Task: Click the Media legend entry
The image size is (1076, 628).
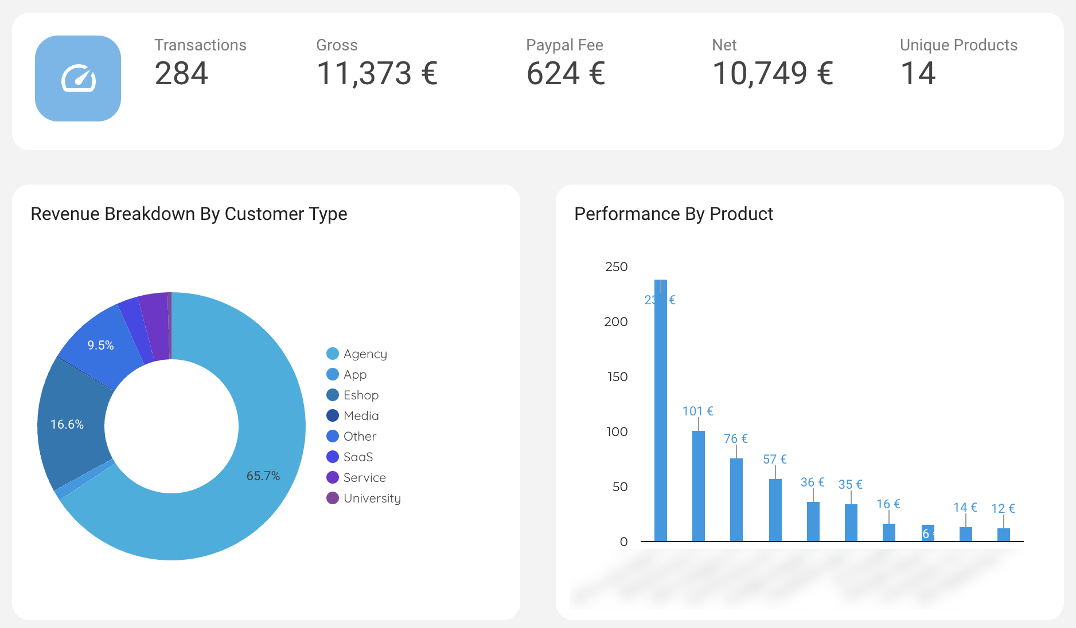Action: coord(353,415)
